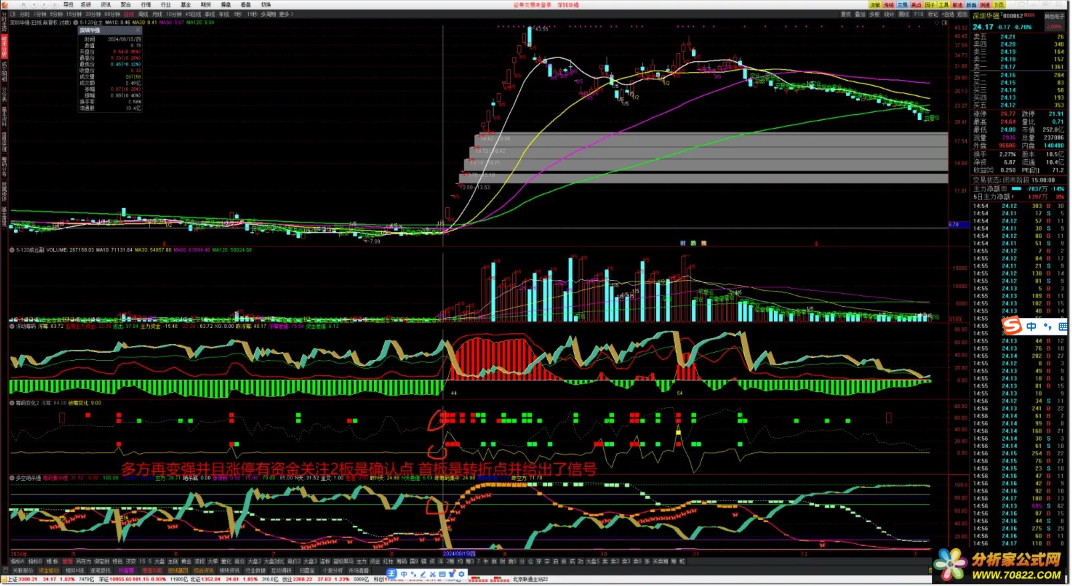Click the 统计 chart option
The image size is (1072, 586).
point(889,14)
